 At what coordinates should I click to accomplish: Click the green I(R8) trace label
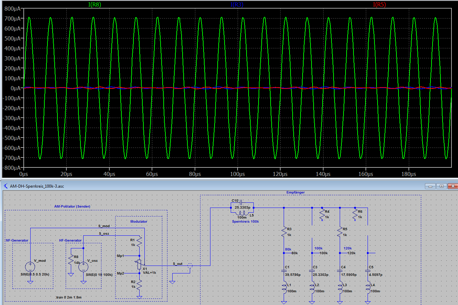click(x=95, y=4)
